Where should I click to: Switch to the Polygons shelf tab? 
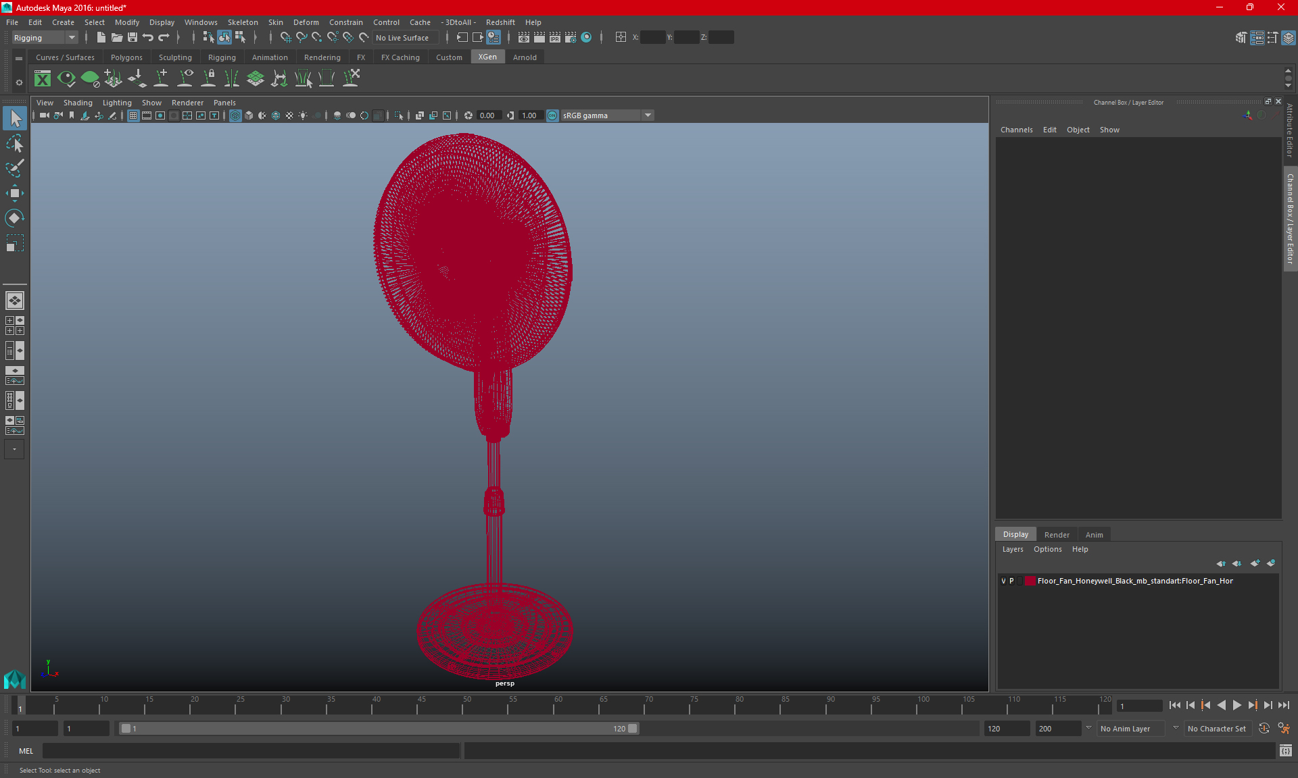coord(126,57)
